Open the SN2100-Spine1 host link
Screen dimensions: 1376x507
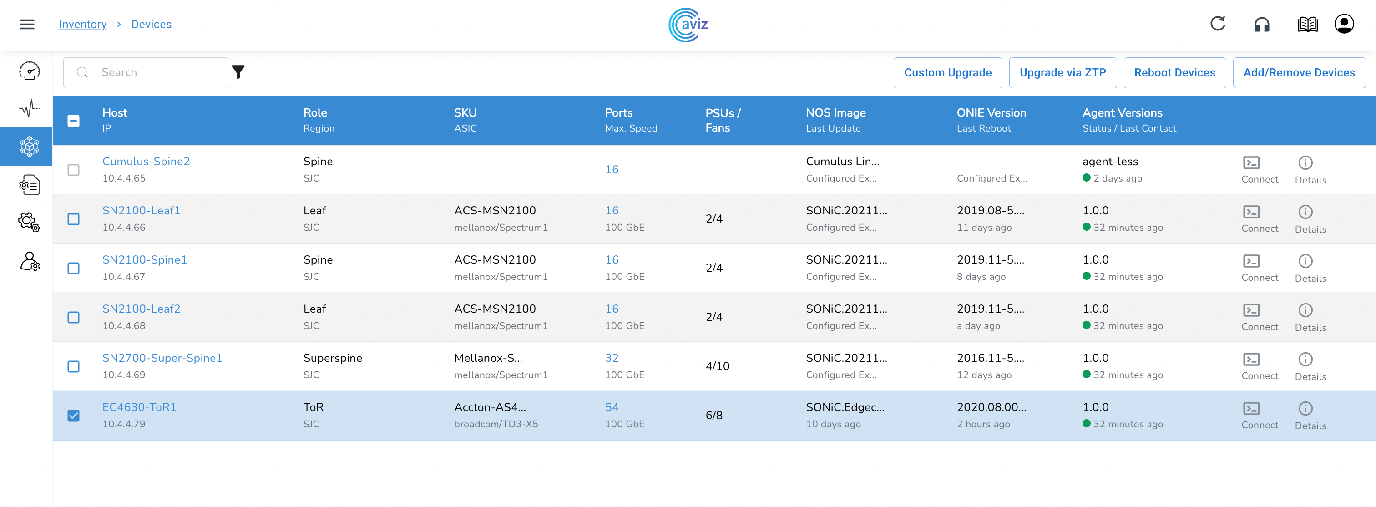pyautogui.click(x=144, y=259)
